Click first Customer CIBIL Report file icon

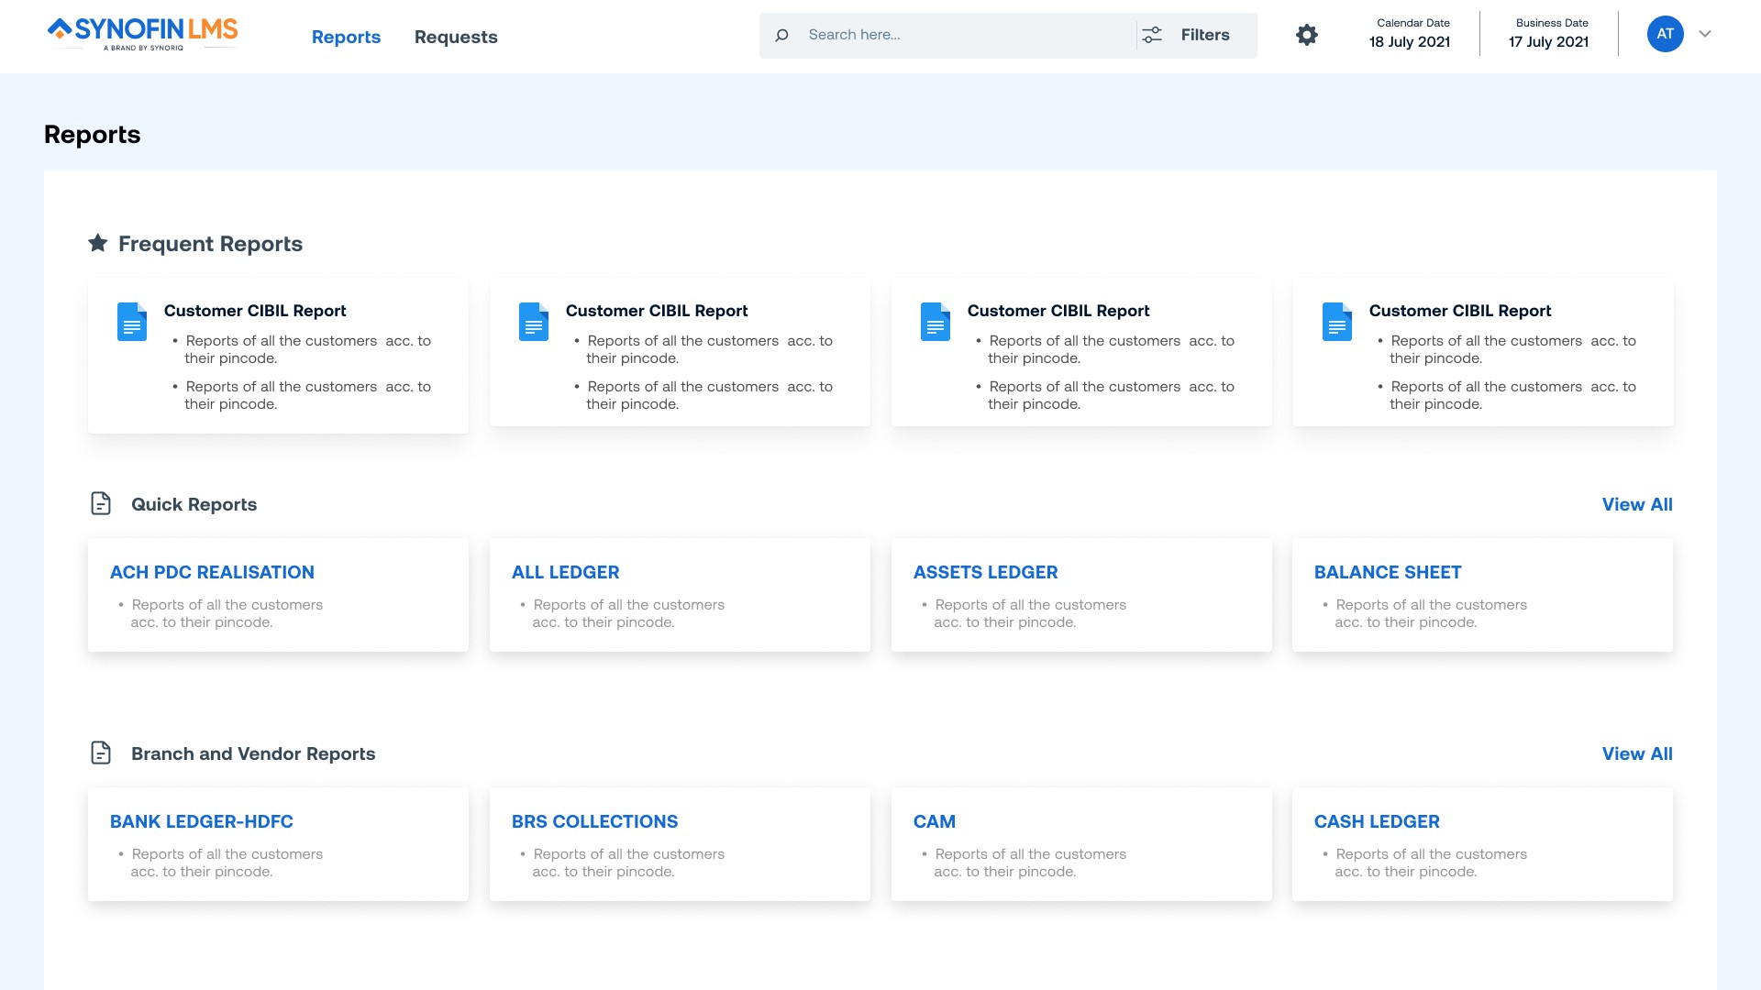(x=132, y=322)
